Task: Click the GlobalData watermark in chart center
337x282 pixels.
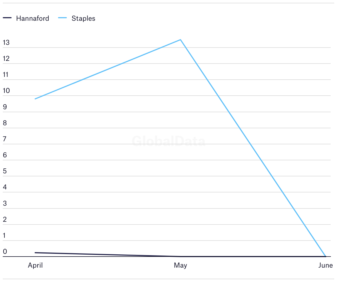Action: tap(168, 141)
